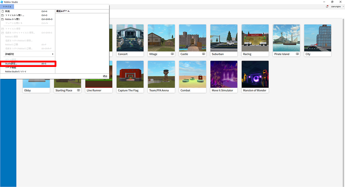Viewport: 345px width, 187px height.
Task: Click the 退出 (exit) button
Action: 105,76
